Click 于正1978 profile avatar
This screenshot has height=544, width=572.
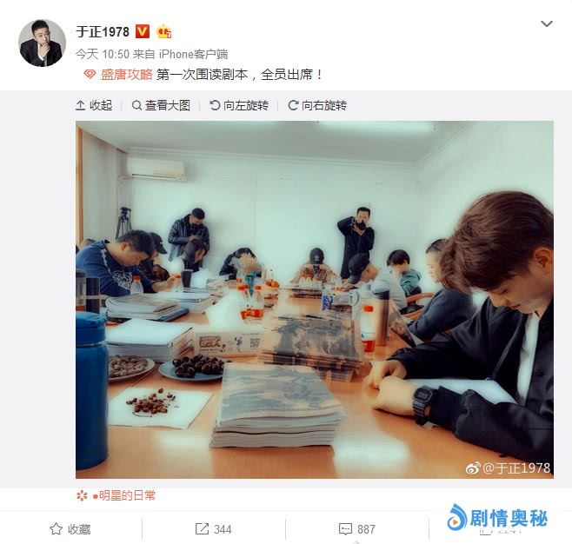pyautogui.click(x=42, y=43)
